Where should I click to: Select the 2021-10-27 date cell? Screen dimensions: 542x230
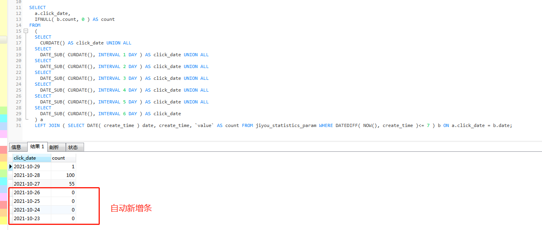coord(32,184)
